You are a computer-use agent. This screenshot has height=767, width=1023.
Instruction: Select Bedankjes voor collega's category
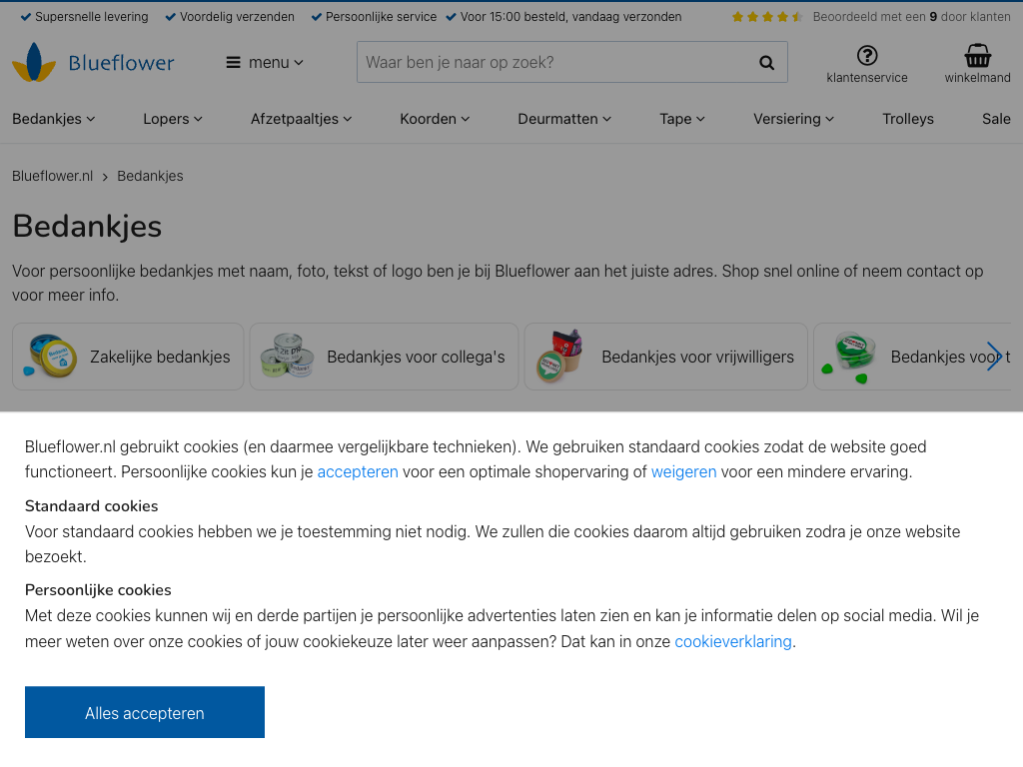[384, 357]
